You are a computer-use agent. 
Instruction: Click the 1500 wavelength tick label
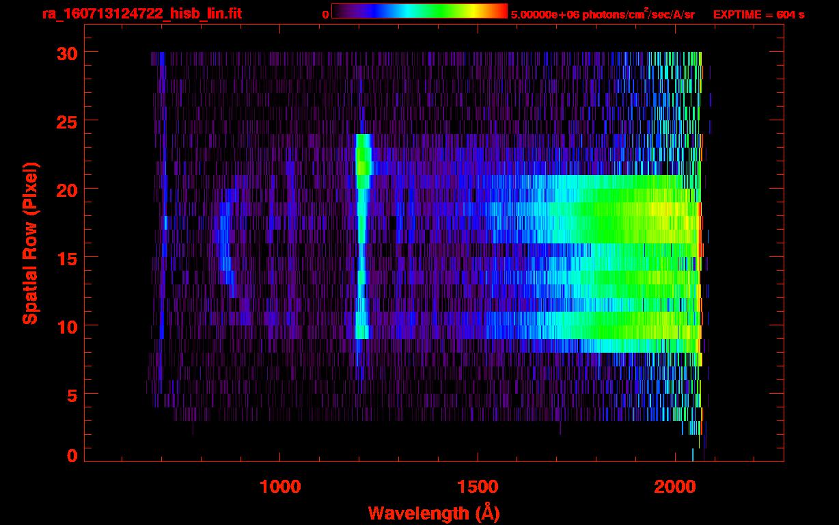[478, 487]
